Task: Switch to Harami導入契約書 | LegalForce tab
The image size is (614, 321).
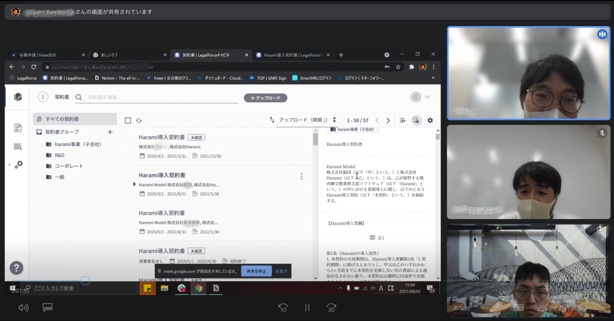Action: point(293,55)
